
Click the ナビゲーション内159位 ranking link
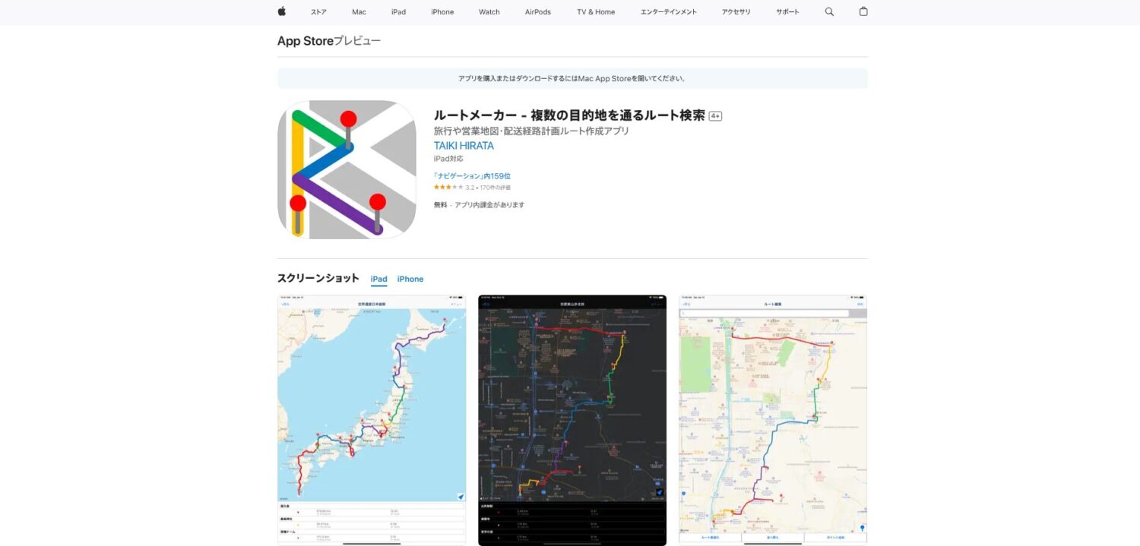tap(472, 176)
